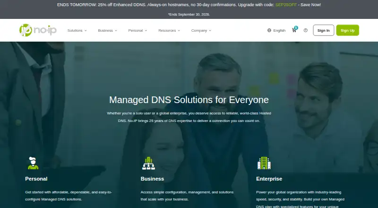Image resolution: width=378 pixels, height=208 pixels.
Task: Open the help question mark icon
Action: (305, 30)
